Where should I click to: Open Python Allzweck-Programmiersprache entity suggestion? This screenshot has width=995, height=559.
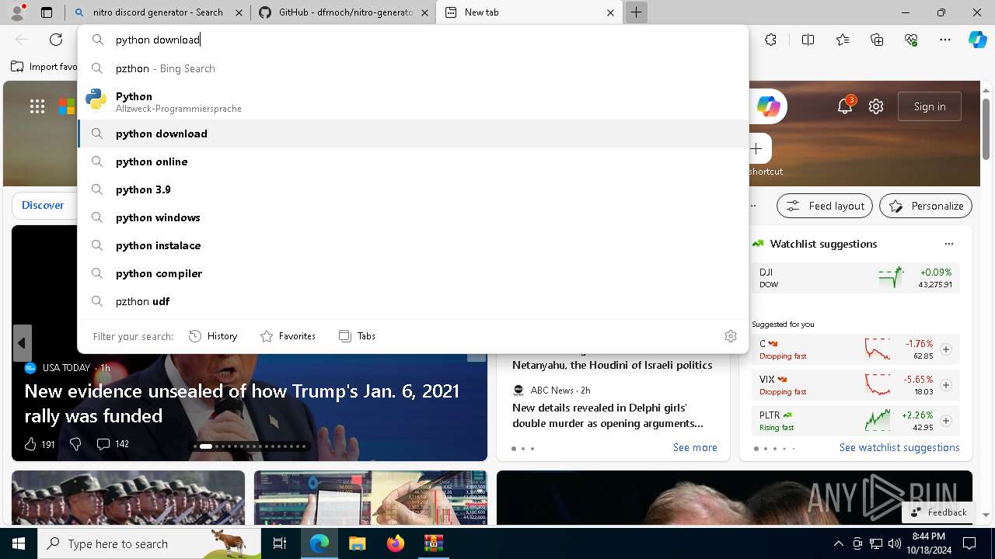[x=413, y=101]
